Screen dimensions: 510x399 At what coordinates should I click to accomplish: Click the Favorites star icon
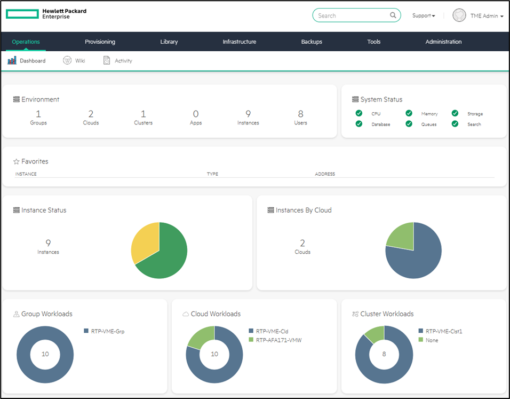click(x=16, y=161)
